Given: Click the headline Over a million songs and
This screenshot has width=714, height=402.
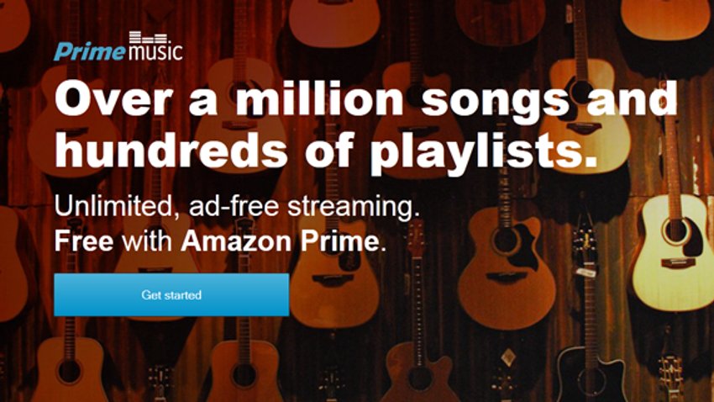Looking at the screenshot, I should pos(365,99).
